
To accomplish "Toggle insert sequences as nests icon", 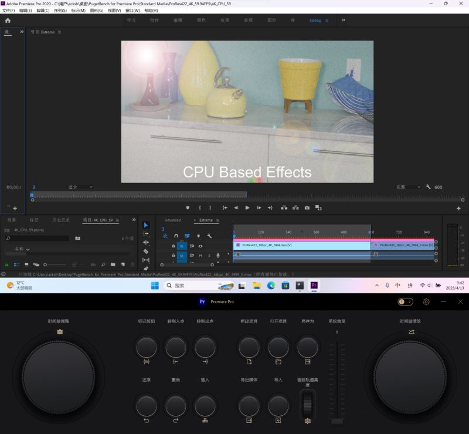I will coord(165,236).
